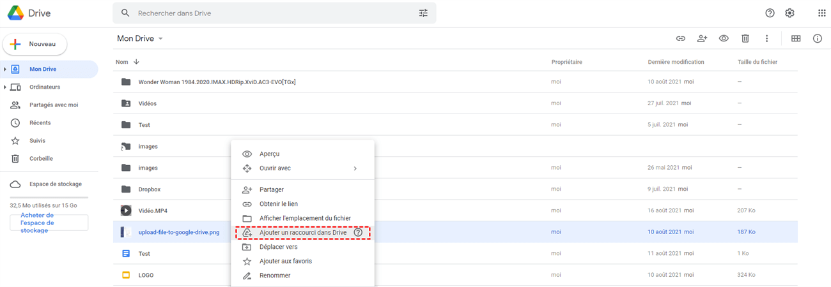The width and height of the screenshot is (831, 287).
Task: Choose Déplacer vers in context menu
Action: click(279, 247)
